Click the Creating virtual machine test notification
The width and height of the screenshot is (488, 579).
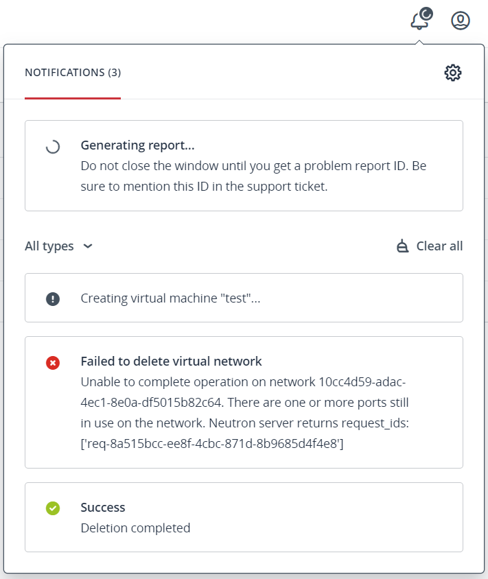click(244, 298)
